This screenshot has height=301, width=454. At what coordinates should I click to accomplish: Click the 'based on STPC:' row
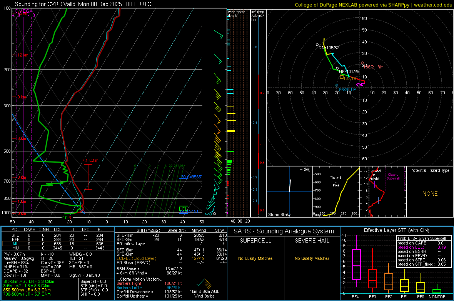coord(422,260)
